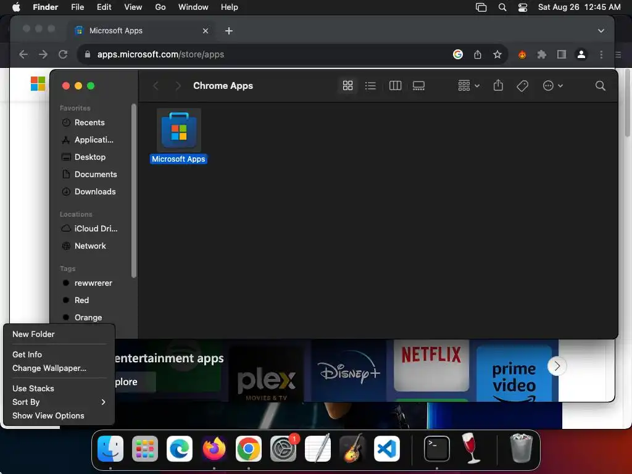Select the rewwrerer tag
The width and height of the screenshot is (632, 474).
(93, 283)
